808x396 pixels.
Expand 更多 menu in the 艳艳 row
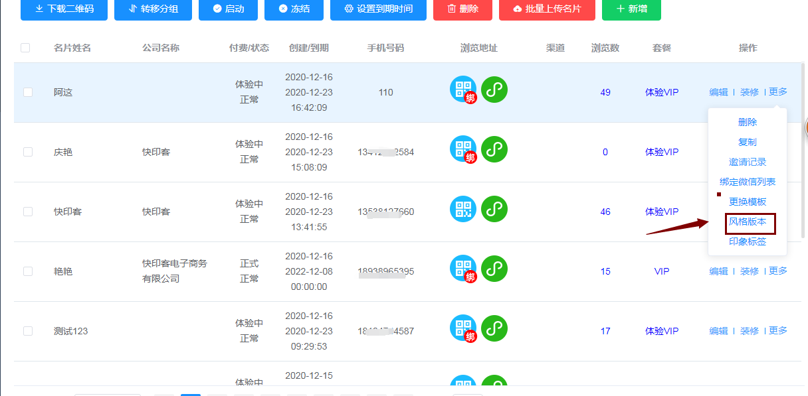778,271
